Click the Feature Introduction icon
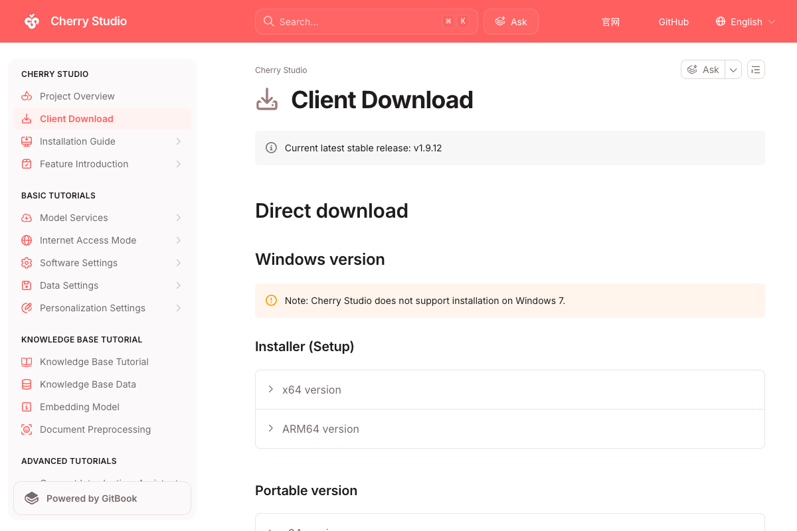797x531 pixels. (27, 164)
